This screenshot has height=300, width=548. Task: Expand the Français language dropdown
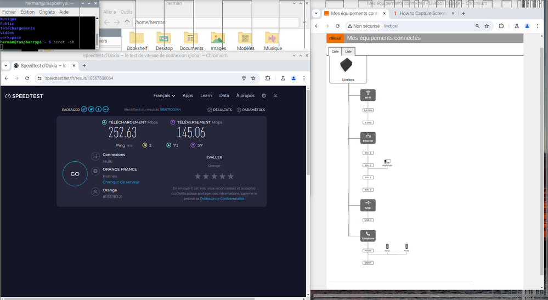[164, 95]
